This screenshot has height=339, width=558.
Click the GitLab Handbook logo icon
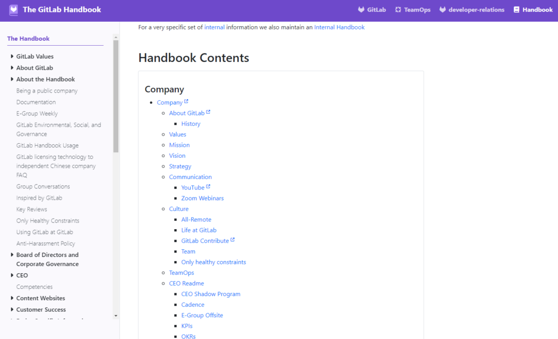[x=14, y=10]
